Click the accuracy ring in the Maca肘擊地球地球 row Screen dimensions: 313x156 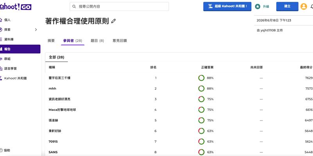coord(201,110)
